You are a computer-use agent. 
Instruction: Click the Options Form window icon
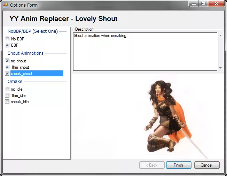tap(6, 5)
